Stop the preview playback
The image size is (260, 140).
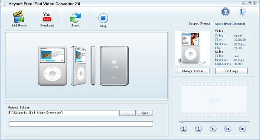coord(242,129)
